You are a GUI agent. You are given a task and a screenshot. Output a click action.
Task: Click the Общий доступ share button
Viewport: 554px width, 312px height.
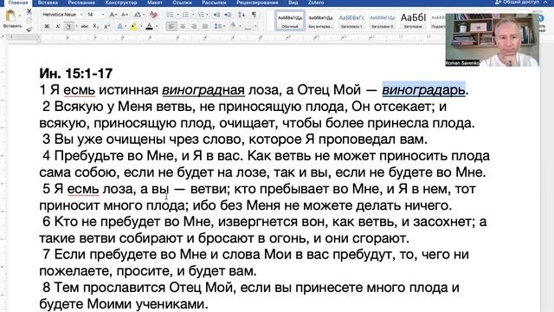(518, 2)
